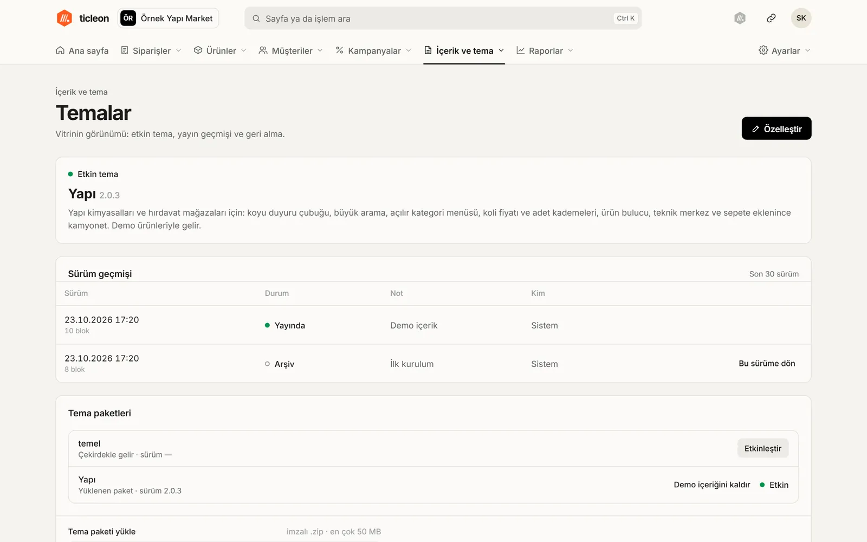Viewport: 867px width, 542px height.
Task: Expand the Müşteriler dropdown chevron
Action: tap(320, 50)
